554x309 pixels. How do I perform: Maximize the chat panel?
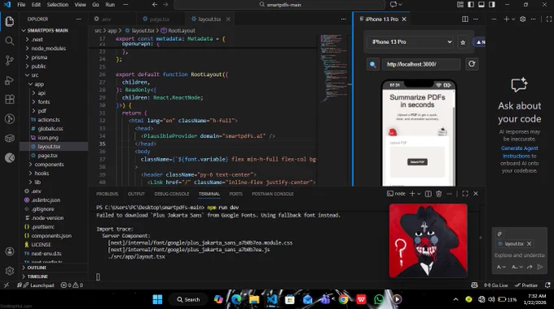548,19
